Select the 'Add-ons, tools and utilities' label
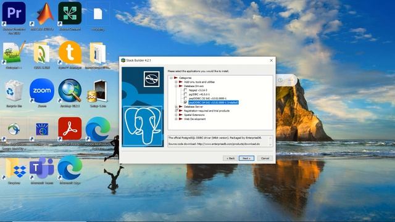395x222 pixels. [199, 82]
